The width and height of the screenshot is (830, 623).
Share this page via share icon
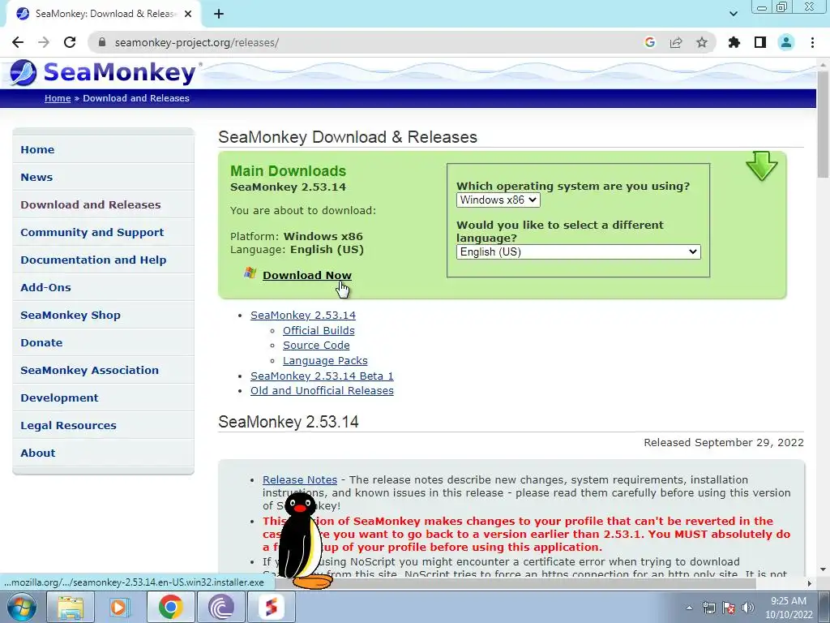pos(676,42)
